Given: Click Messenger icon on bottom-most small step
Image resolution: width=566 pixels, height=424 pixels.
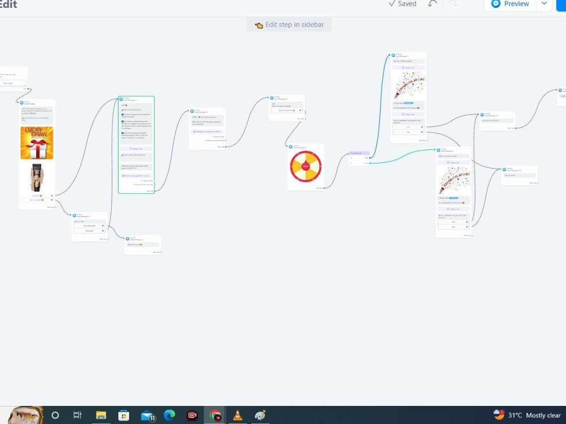Looking at the screenshot, I should click(127, 239).
